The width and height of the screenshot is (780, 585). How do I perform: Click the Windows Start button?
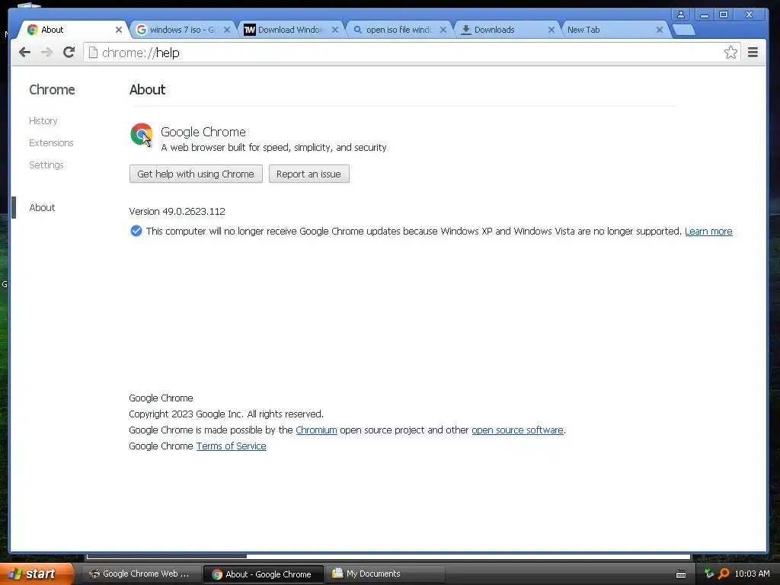[36, 574]
